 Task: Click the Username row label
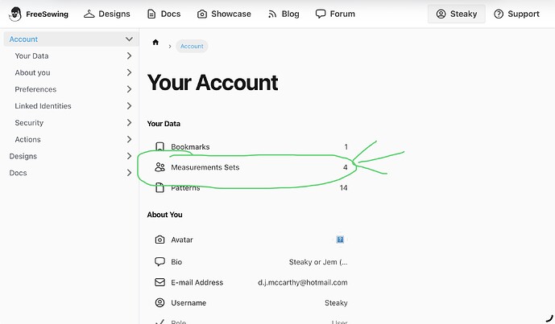188,303
